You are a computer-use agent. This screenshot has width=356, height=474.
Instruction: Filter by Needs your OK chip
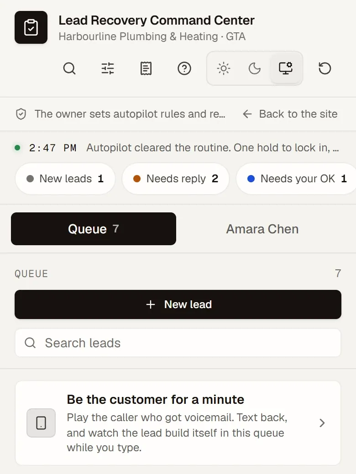297,179
